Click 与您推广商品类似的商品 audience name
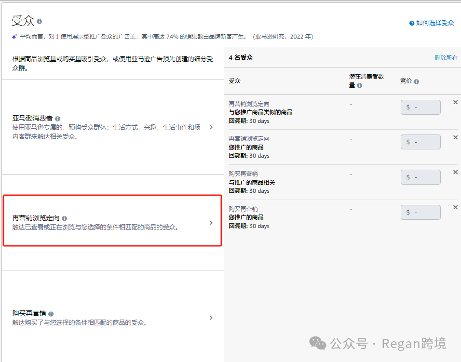 tap(260, 112)
